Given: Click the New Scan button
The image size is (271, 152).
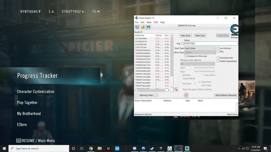Looking at the screenshot, I should point(185,35).
